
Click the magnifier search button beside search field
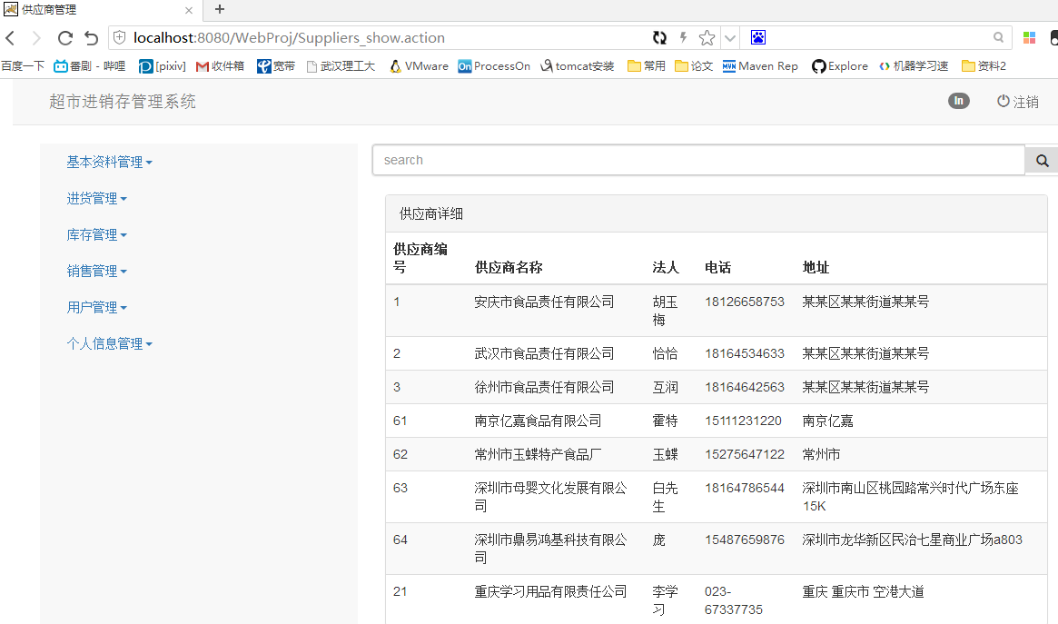click(1042, 161)
